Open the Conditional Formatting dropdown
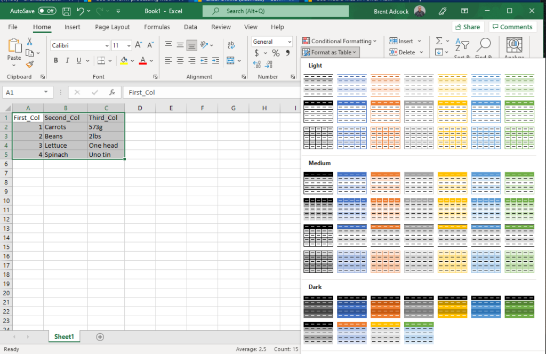This screenshot has height=354, width=546. pyautogui.click(x=339, y=41)
